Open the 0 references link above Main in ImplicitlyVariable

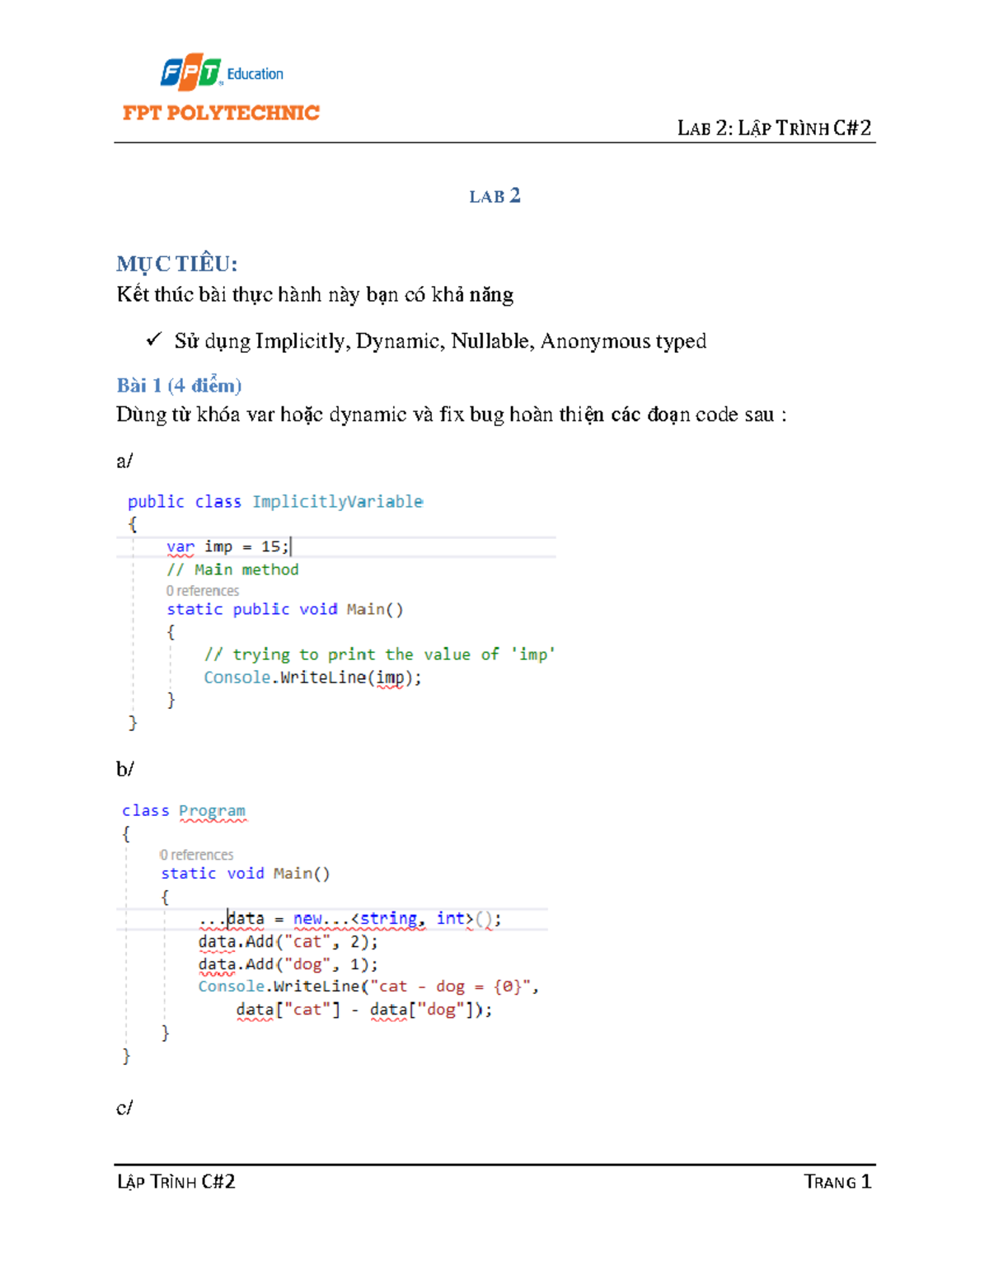(202, 590)
